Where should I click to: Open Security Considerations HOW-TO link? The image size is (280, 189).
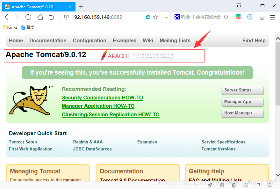pyautogui.click(x=103, y=98)
